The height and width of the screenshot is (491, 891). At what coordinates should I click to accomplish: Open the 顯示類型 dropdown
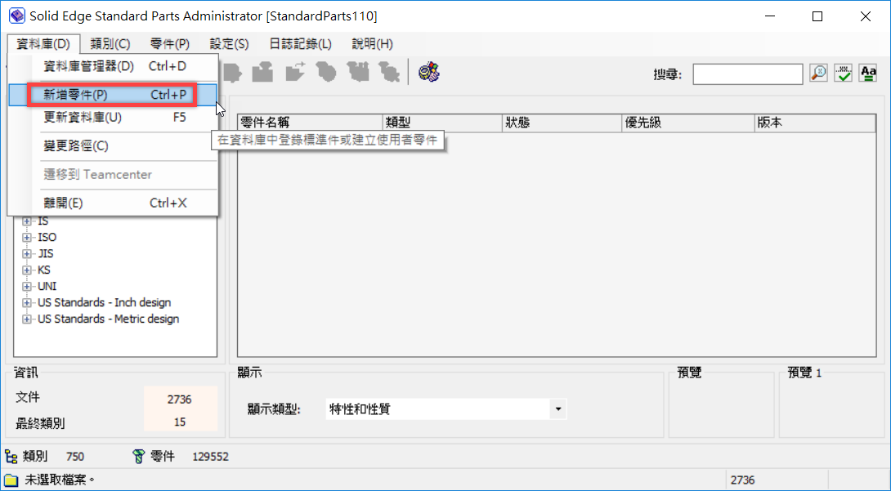click(x=558, y=409)
